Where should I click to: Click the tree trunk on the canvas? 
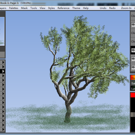click(68, 111)
